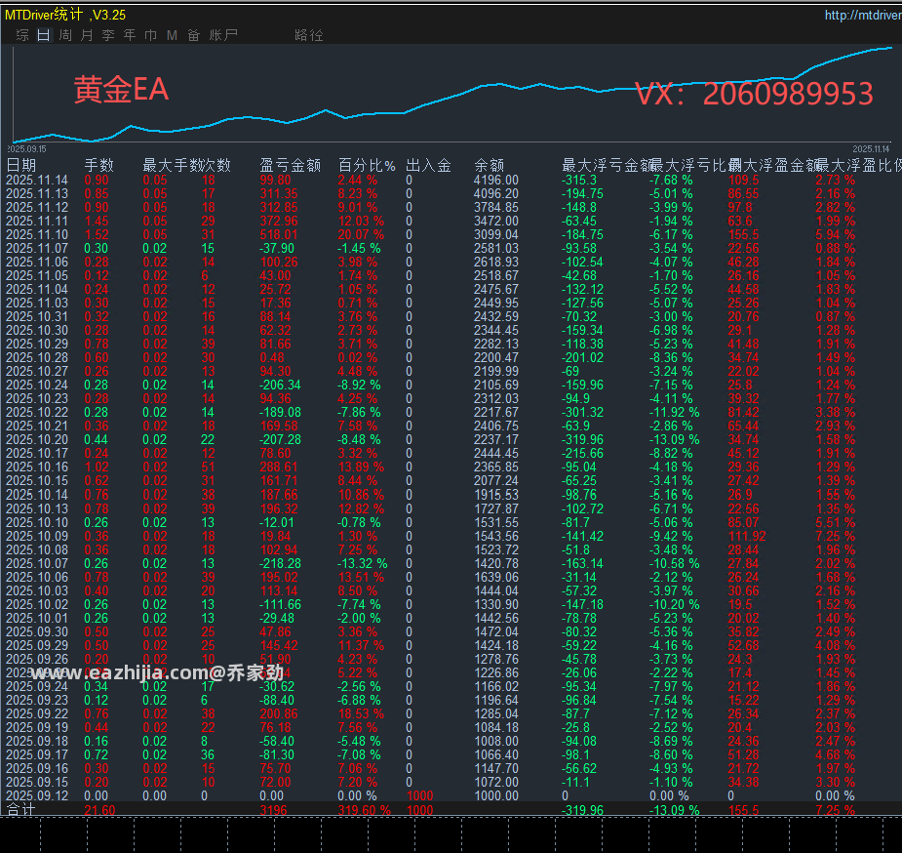Click the profit value 200.86
Screen dimensions: 902x853
click(x=279, y=714)
